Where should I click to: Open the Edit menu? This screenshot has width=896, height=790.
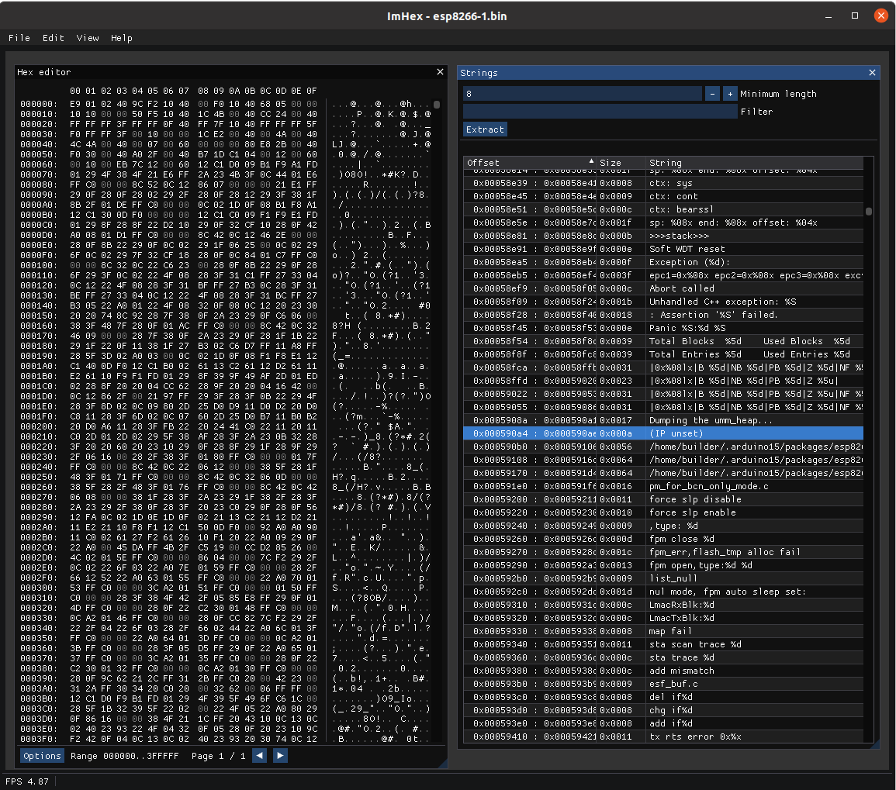[53, 38]
